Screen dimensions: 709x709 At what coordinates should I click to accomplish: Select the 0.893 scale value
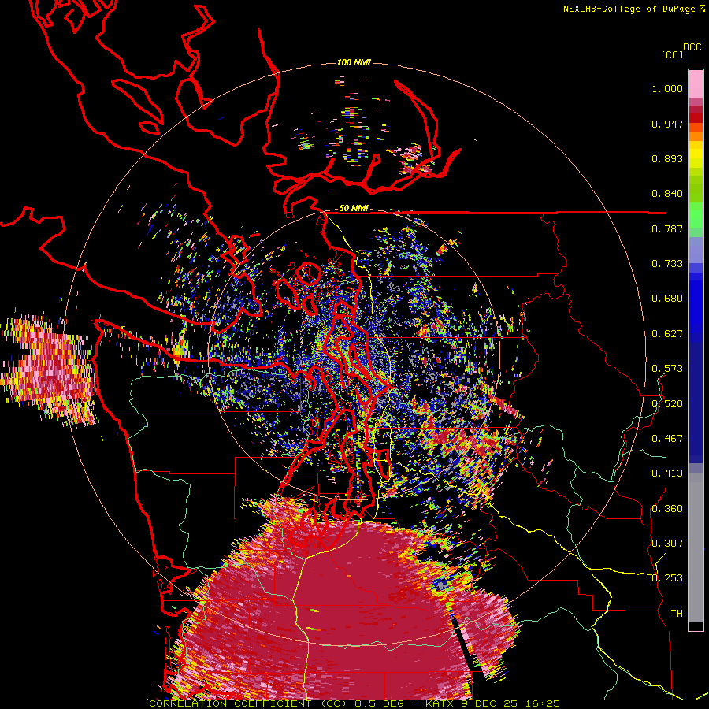point(667,158)
